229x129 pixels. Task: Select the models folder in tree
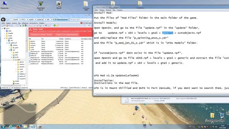(17, 81)
